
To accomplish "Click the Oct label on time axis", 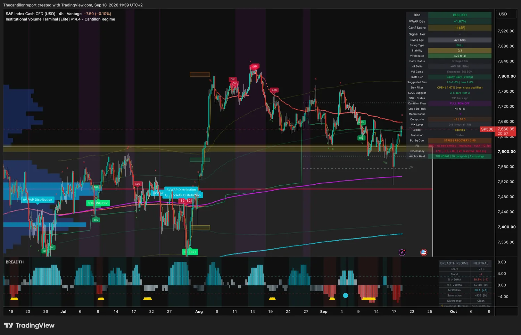I will point(453,312).
